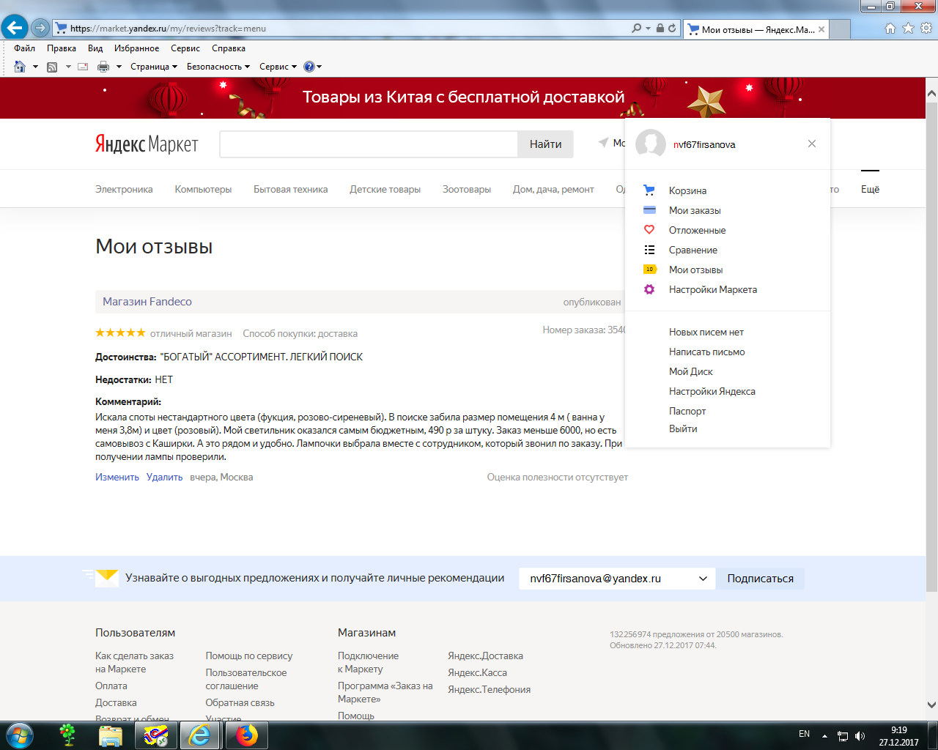Click the Удалить review link
Image resolution: width=938 pixels, height=750 pixels.
[165, 477]
